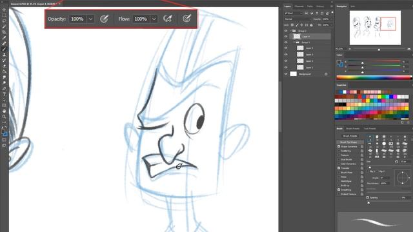
Task: Click lock image pixels brush icon
Action: pos(297,25)
